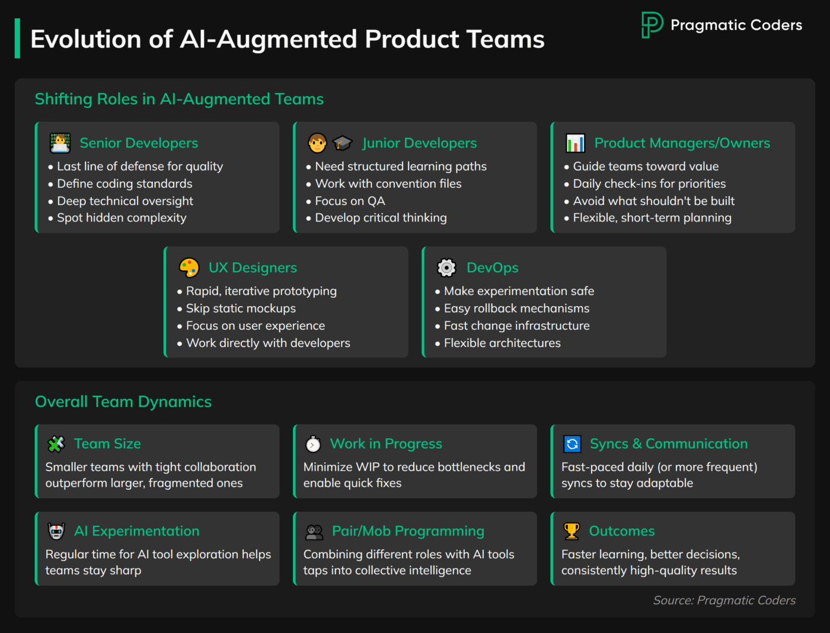Click the AI Experimentation card title

tap(137, 531)
